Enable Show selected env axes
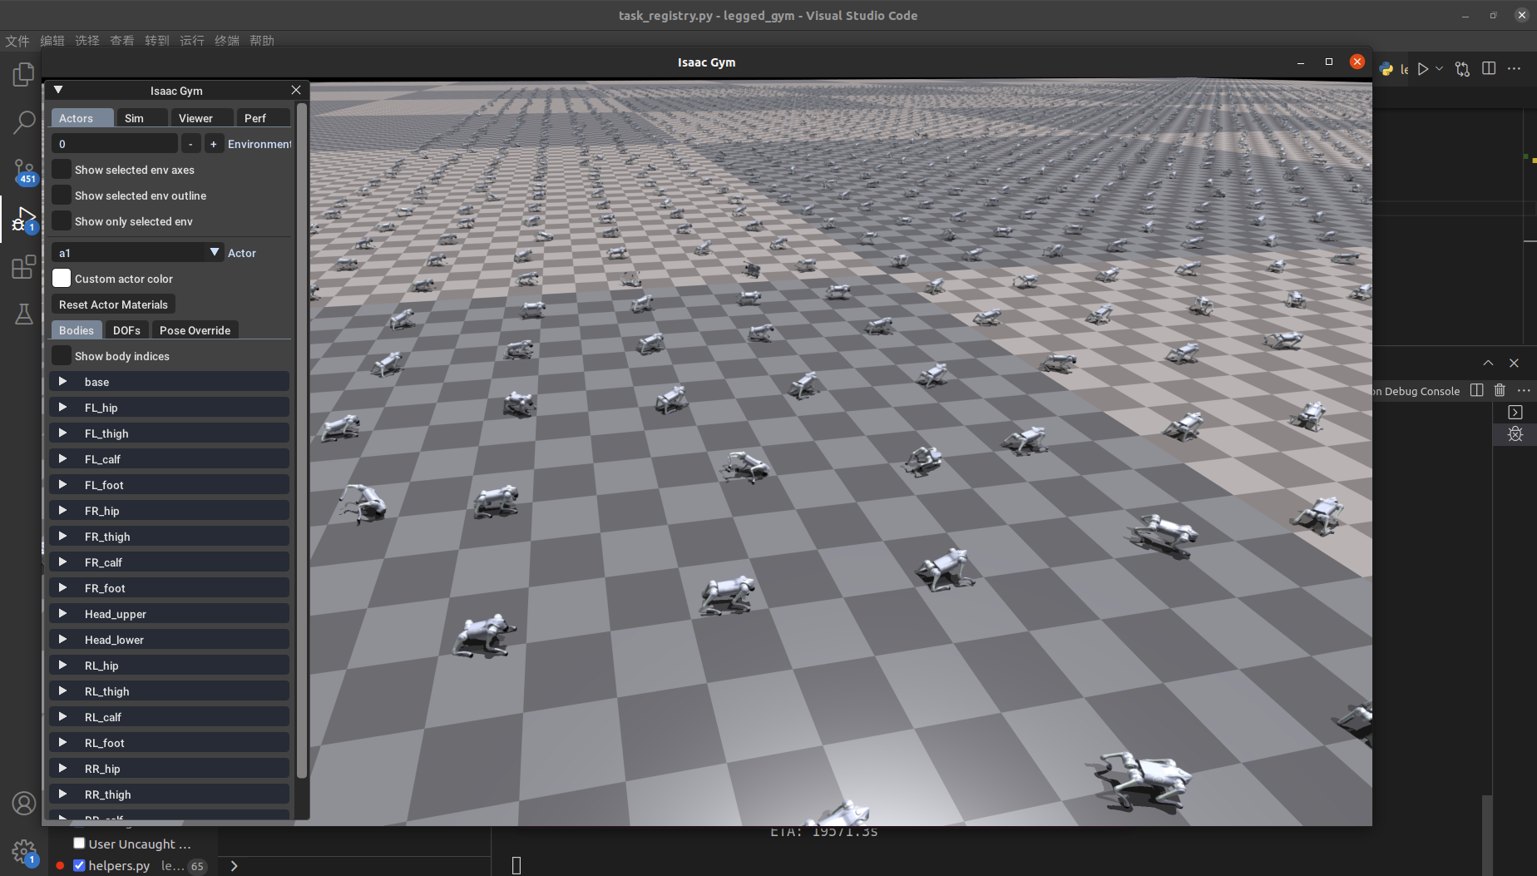1537x876 pixels. pyautogui.click(x=62, y=170)
